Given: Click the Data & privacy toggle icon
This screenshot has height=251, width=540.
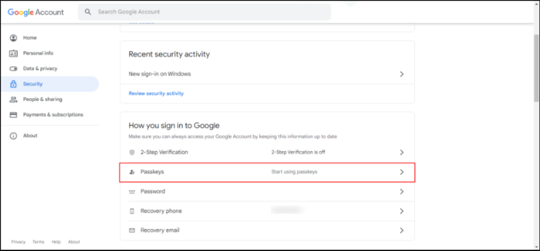Looking at the screenshot, I should [x=13, y=68].
